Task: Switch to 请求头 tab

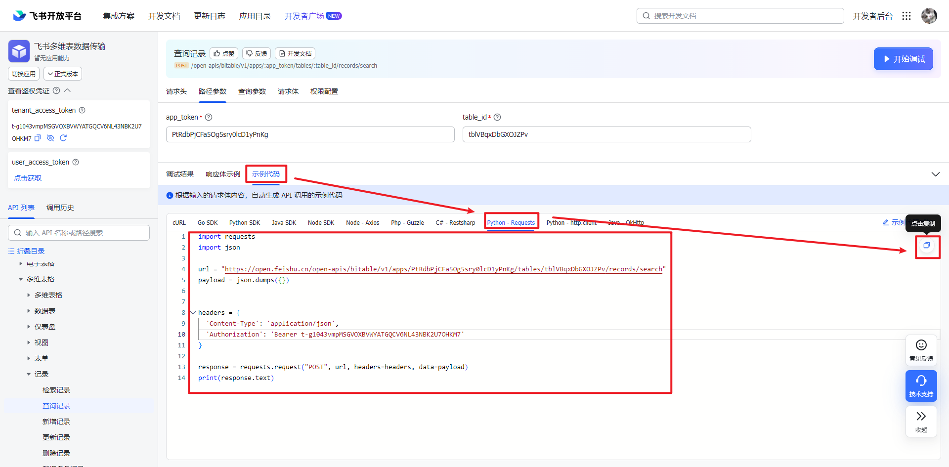Action: pyautogui.click(x=176, y=91)
